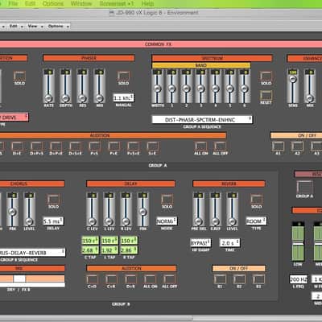Open the HF DAMP BYPASS dropdown
Viewport: 322px width, 322px height.
tap(200, 242)
